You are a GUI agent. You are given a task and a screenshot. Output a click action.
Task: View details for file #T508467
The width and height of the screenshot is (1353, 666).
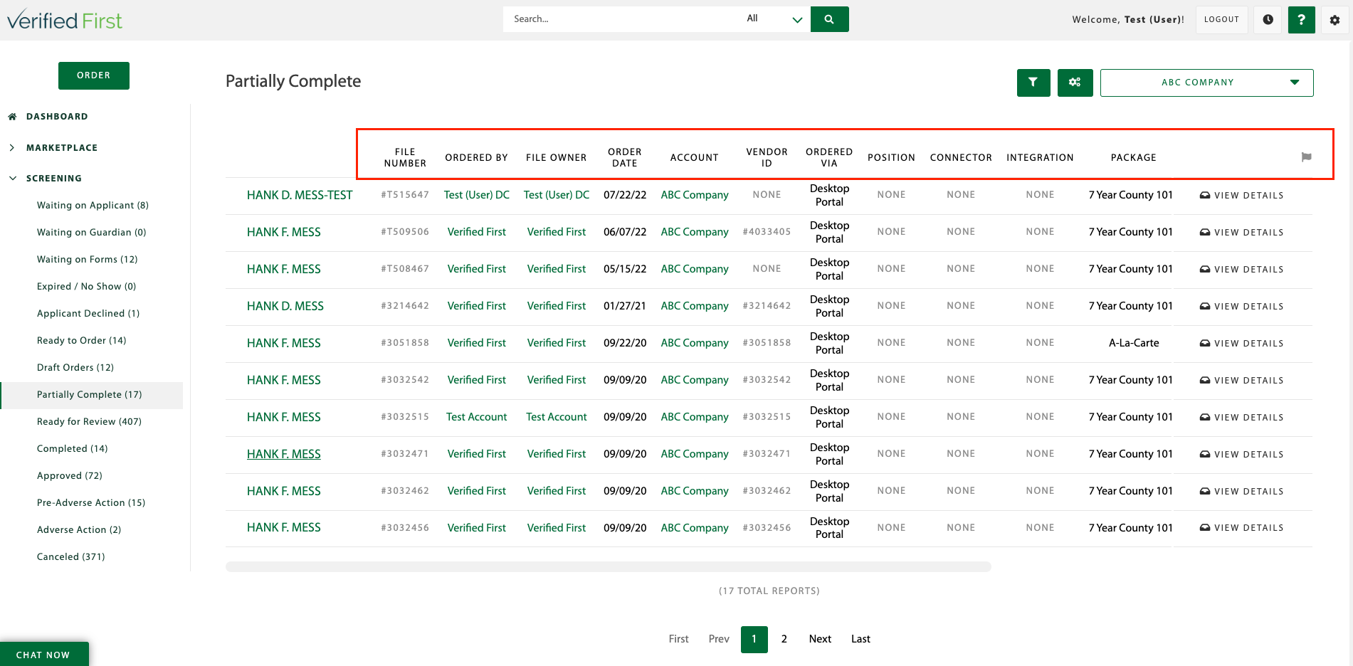click(x=1241, y=269)
